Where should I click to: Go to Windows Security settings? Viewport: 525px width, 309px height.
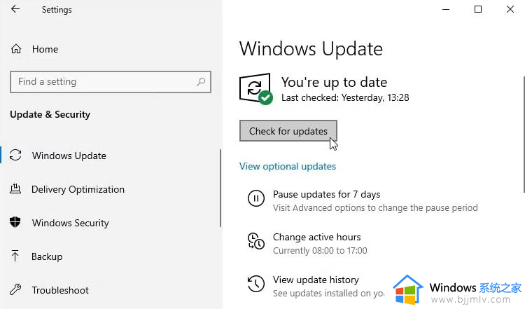[70, 223]
